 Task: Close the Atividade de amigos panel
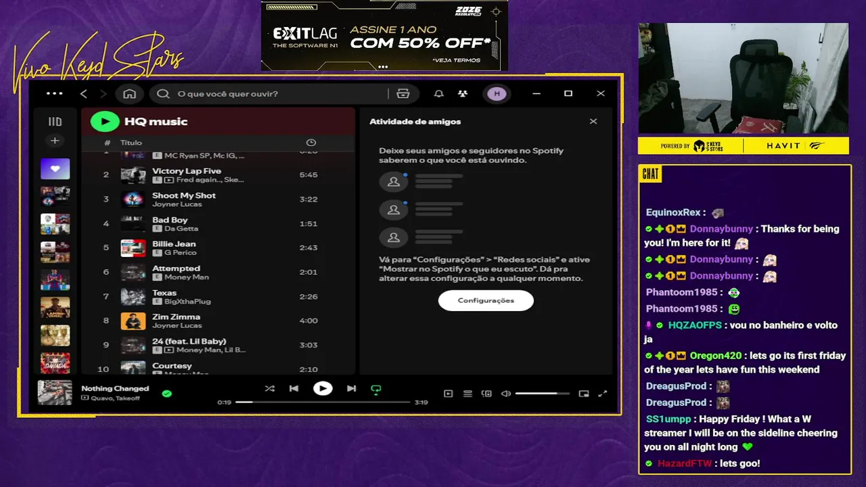[593, 121]
